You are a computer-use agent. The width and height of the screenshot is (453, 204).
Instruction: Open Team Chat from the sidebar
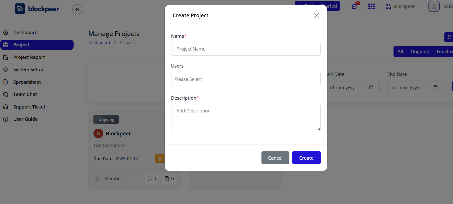click(5, 94)
